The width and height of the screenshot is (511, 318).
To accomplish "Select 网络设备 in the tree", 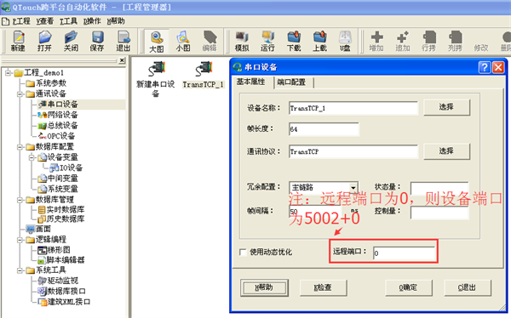I will 58,115.
